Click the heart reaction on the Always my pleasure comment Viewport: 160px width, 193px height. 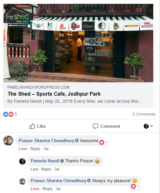click(133, 186)
